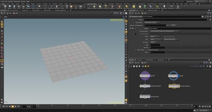Select the Curve shelf tool
Screen dimensions: 212x112
(x=45, y=7)
